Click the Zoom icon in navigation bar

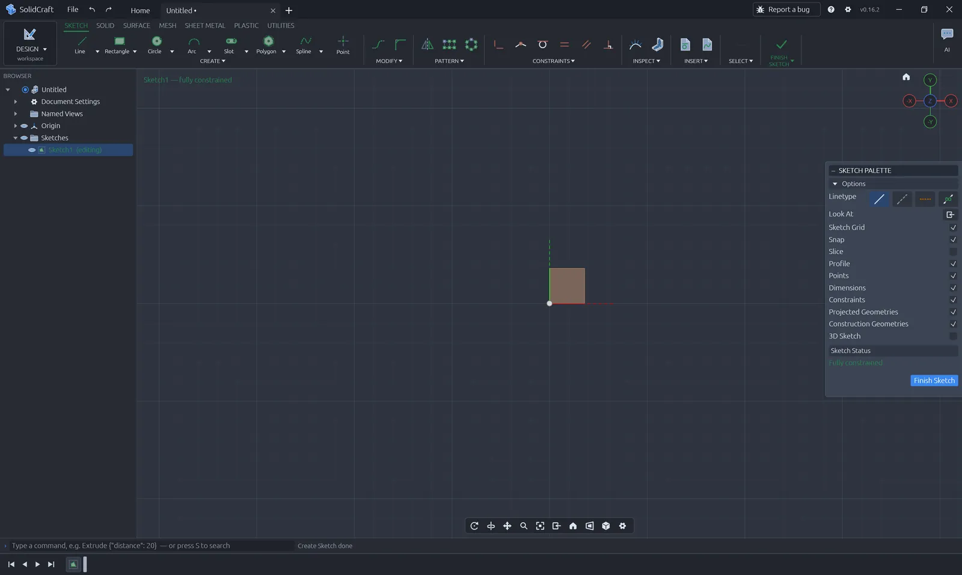(524, 526)
